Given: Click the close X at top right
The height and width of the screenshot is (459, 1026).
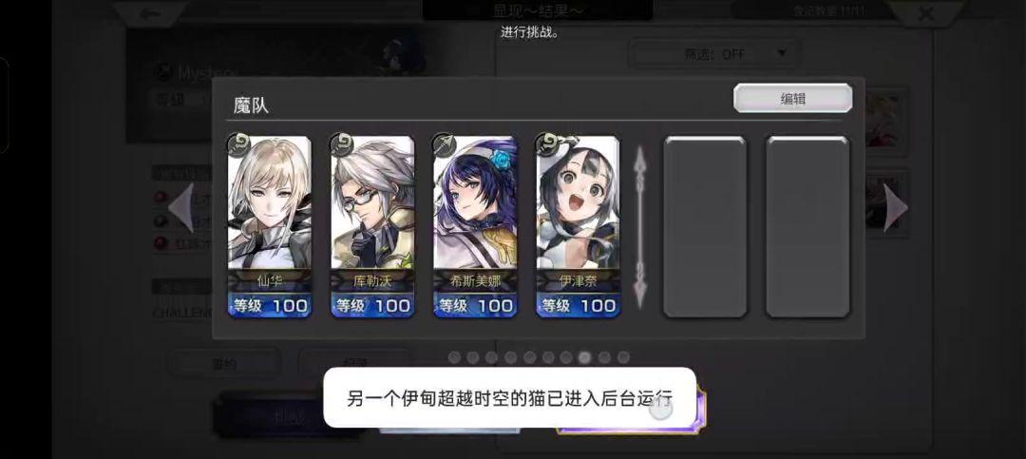Looking at the screenshot, I should (x=926, y=13).
